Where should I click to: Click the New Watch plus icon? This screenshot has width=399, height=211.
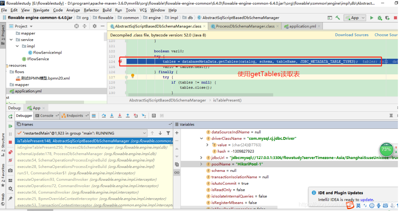coord(177,133)
